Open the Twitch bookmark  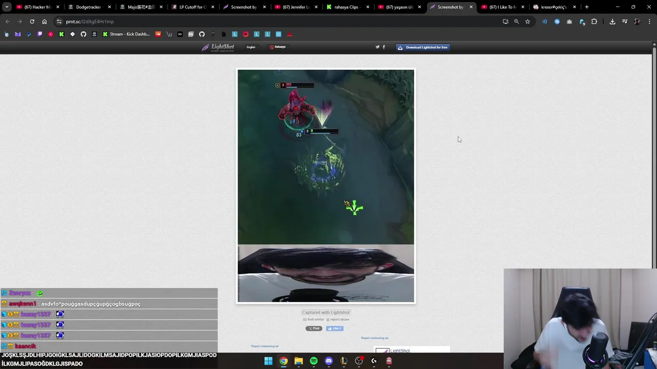(40, 34)
